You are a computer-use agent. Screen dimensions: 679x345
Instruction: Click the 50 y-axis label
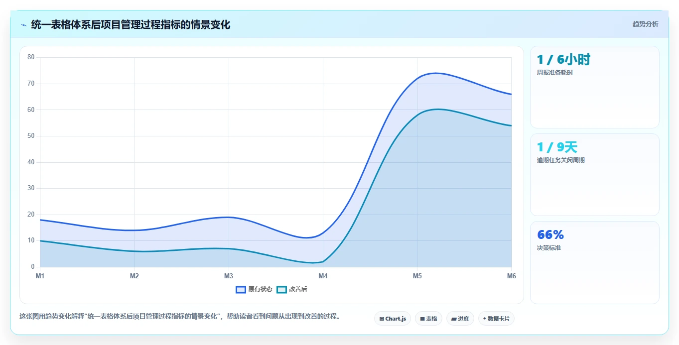[x=31, y=136]
